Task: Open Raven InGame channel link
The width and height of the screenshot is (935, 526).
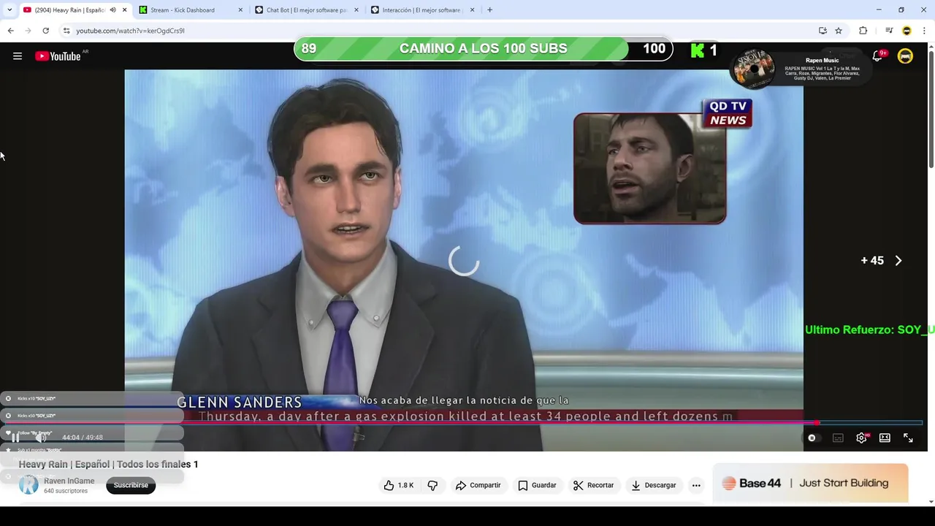Action: (x=69, y=481)
